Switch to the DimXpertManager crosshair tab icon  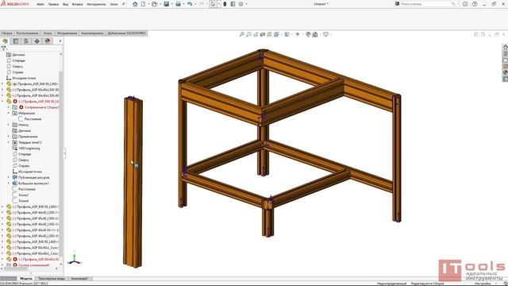coord(37,41)
